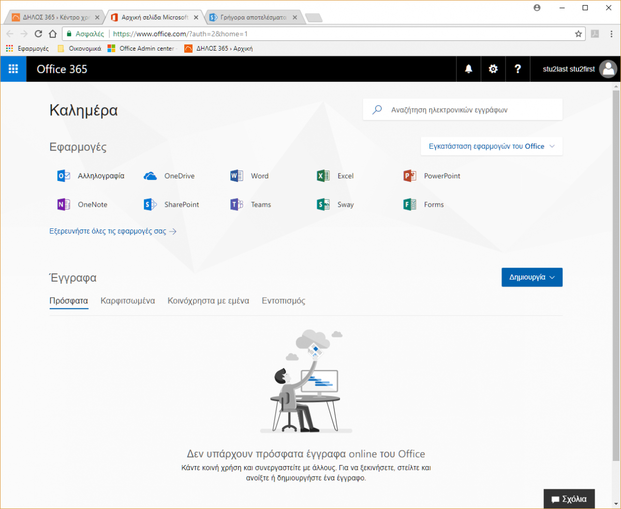621x509 pixels.
Task: Launch the Forms app icon
Action: pos(410,205)
